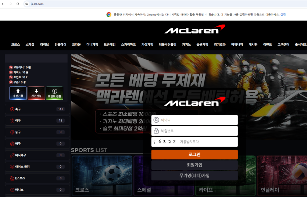307x197 pixels.
Task: Reload the page with refresh icon
Action: pos(18,4)
